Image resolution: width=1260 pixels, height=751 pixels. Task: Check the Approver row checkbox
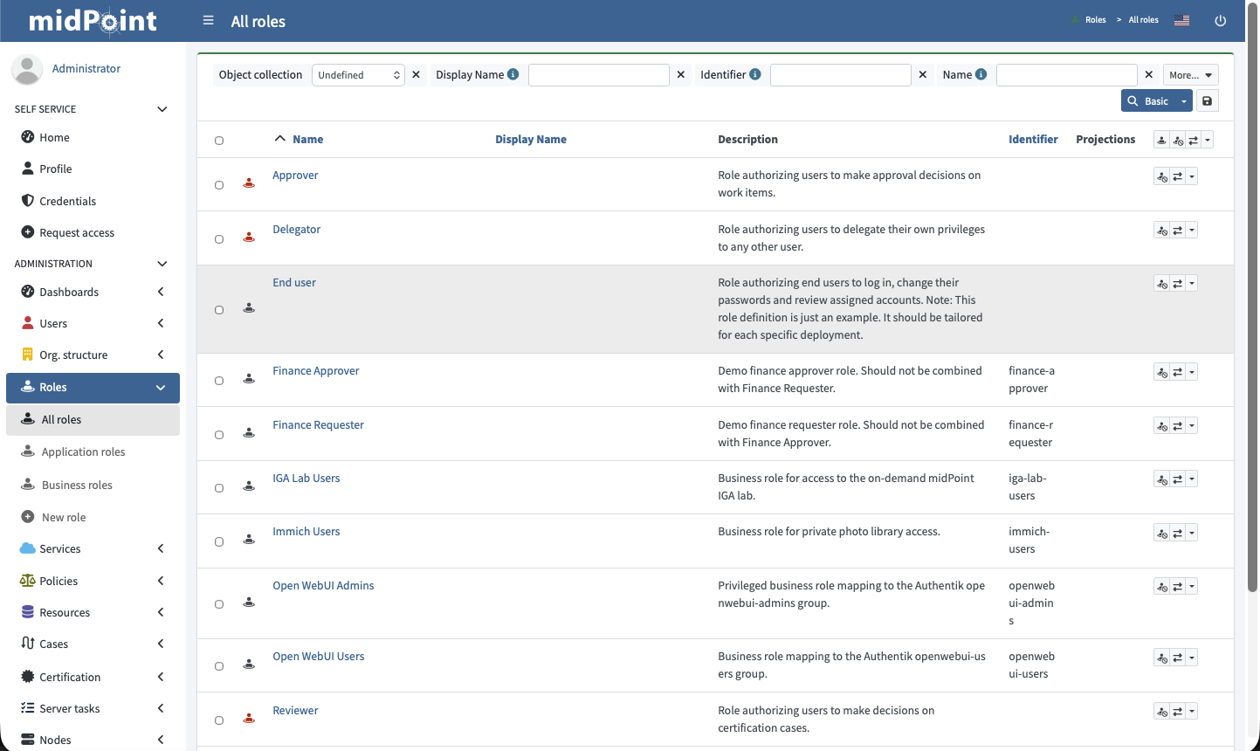(x=219, y=185)
